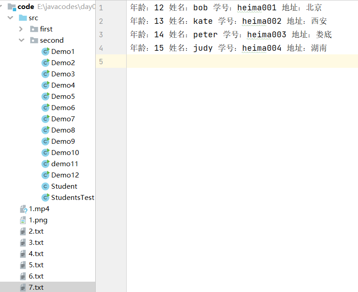Click the 4.txt text file icon

[x=23, y=254]
